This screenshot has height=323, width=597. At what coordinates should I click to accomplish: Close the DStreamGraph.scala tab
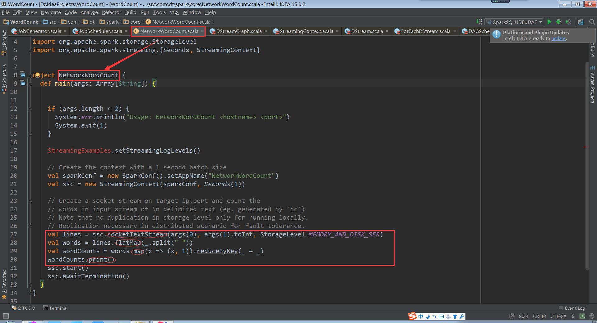pos(266,31)
